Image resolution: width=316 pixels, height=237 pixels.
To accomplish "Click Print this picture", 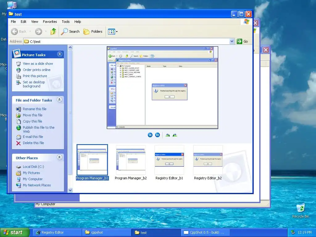I will point(35,76).
